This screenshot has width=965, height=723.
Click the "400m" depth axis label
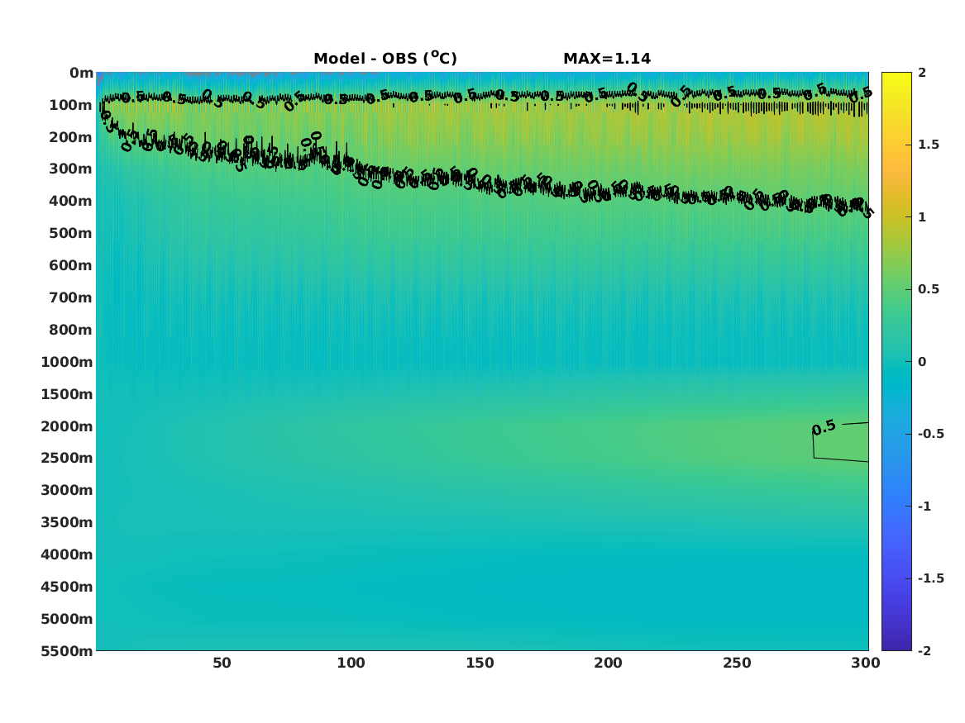pyautogui.click(x=70, y=201)
